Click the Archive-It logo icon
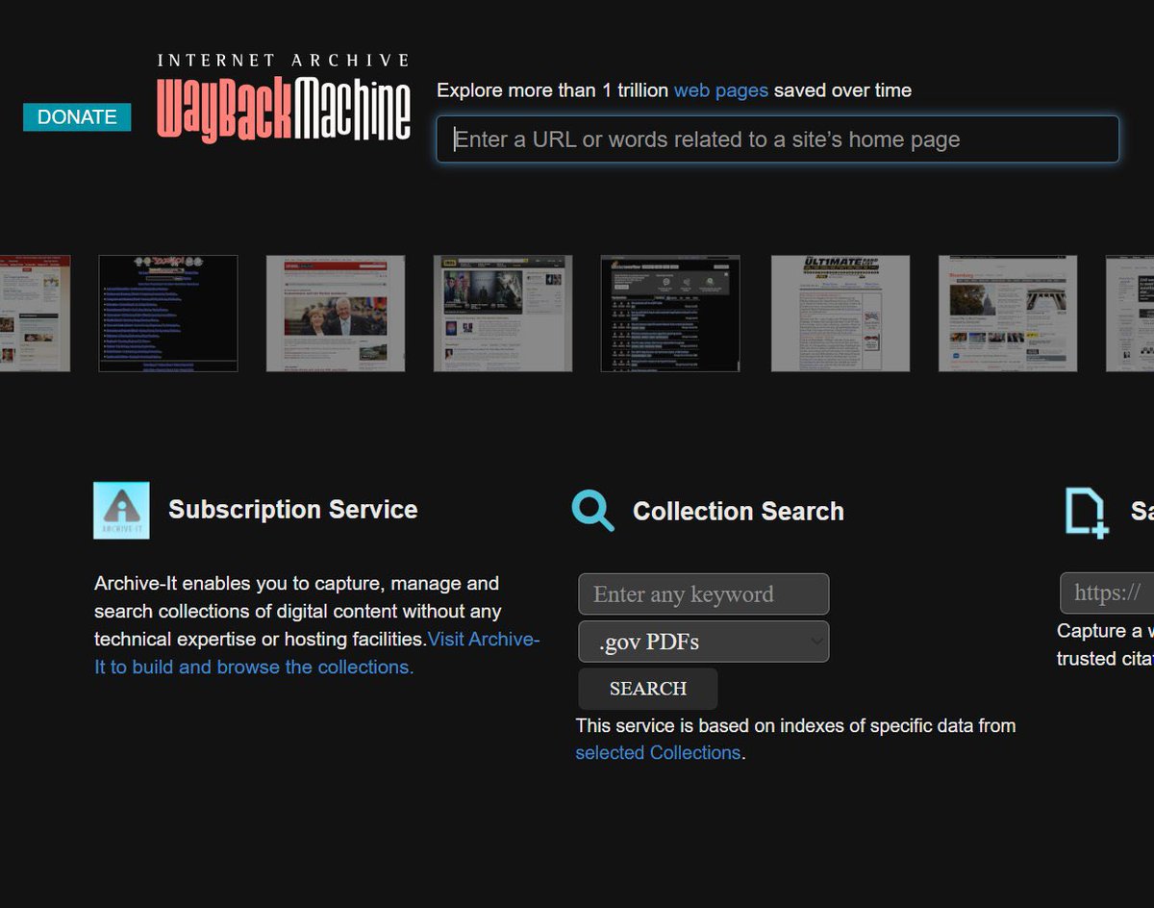The height and width of the screenshot is (908, 1154). click(121, 510)
